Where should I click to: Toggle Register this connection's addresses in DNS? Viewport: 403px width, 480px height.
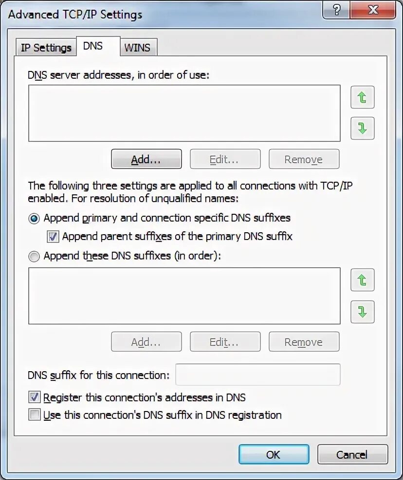click(35, 397)
